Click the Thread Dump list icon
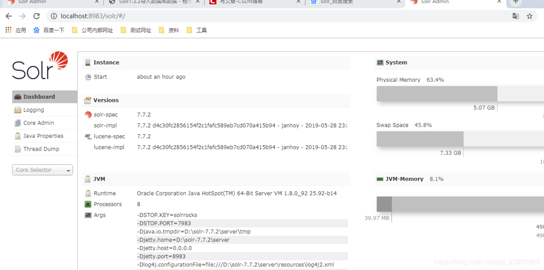The height and width of the screenshot is (270, 544). coord(18,149)
